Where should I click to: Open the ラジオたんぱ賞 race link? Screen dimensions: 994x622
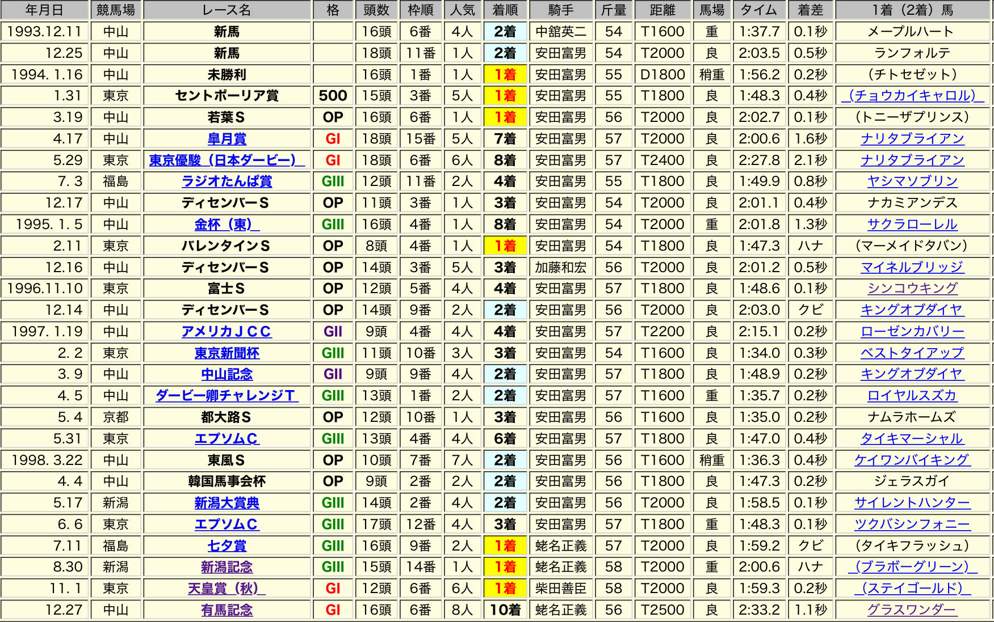point(227,181)
